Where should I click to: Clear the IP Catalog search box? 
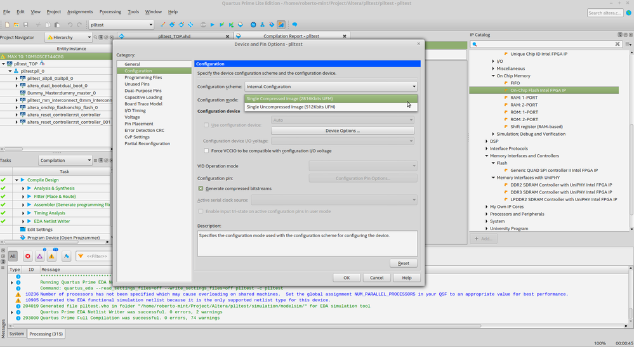(x=618, y=44)
